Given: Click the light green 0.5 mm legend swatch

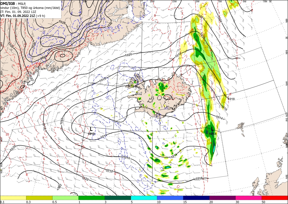Looking at the screenshot, I should pos(65,198).
